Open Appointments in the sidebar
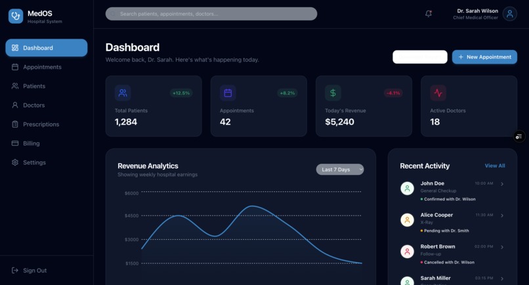The image size is (529, 285). point(46,67)
